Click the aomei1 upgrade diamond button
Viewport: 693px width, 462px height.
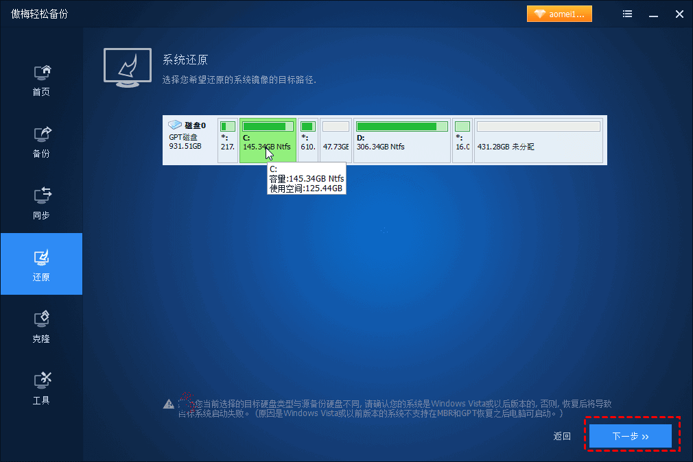coord(559,14)
